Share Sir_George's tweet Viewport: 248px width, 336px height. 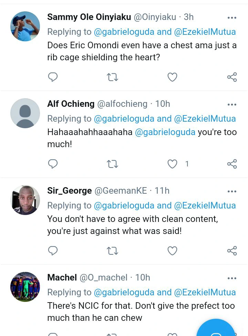point(232,251)
